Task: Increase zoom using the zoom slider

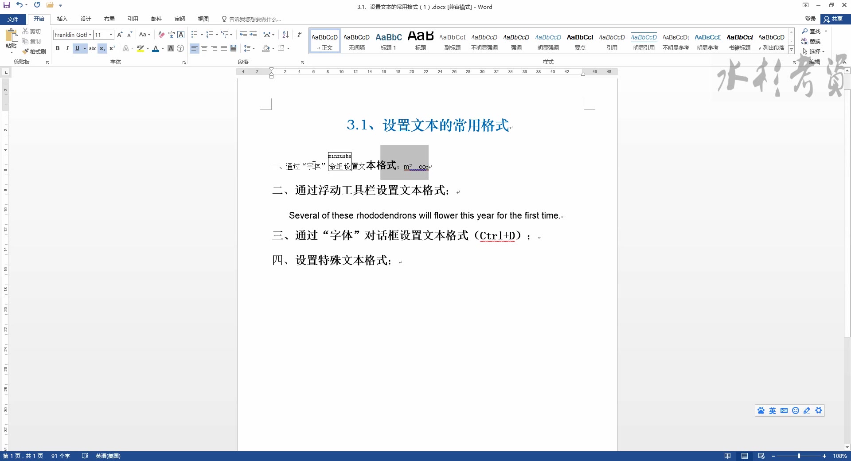Action: (x=825, y=456)
